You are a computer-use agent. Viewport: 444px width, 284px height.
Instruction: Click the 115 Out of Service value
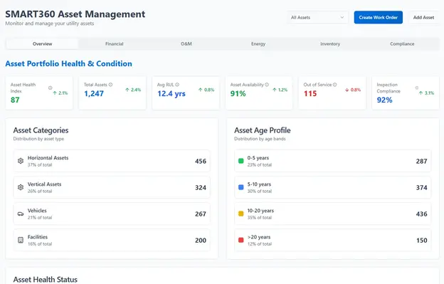[310, 93]
